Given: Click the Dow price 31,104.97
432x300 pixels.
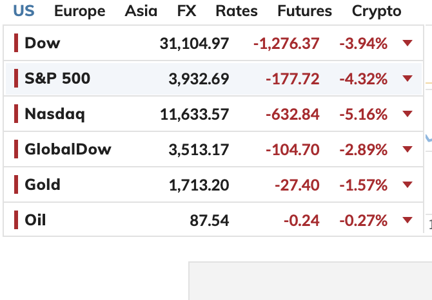Looking at the screenshot, I should (x=194, y=44).
